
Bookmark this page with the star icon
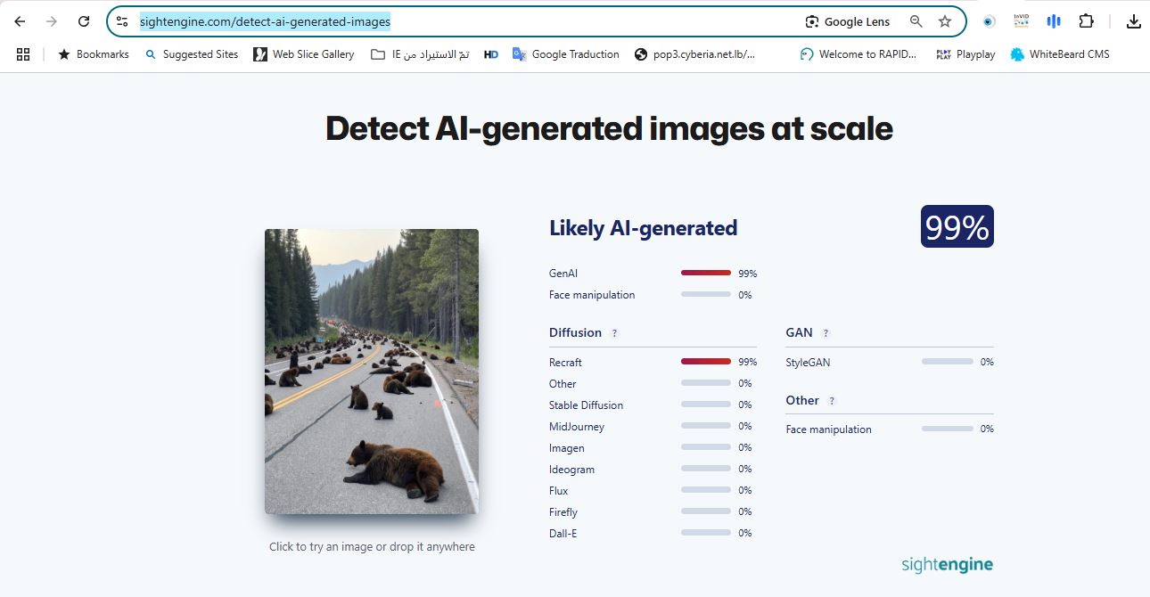(x=945, y=21)
